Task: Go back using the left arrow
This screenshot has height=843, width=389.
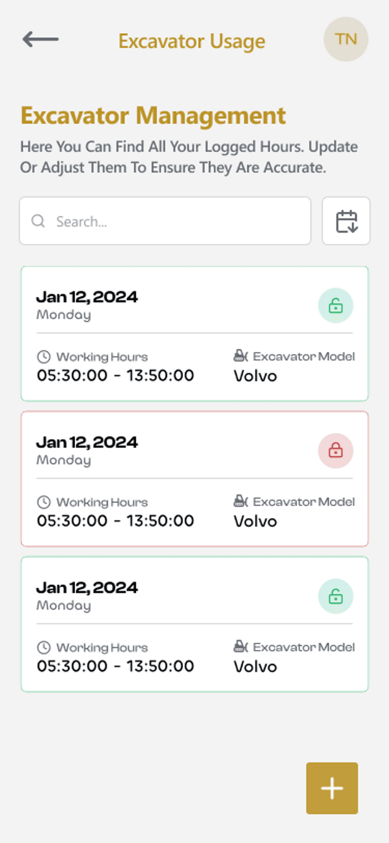Action: [x=40, y=39]
